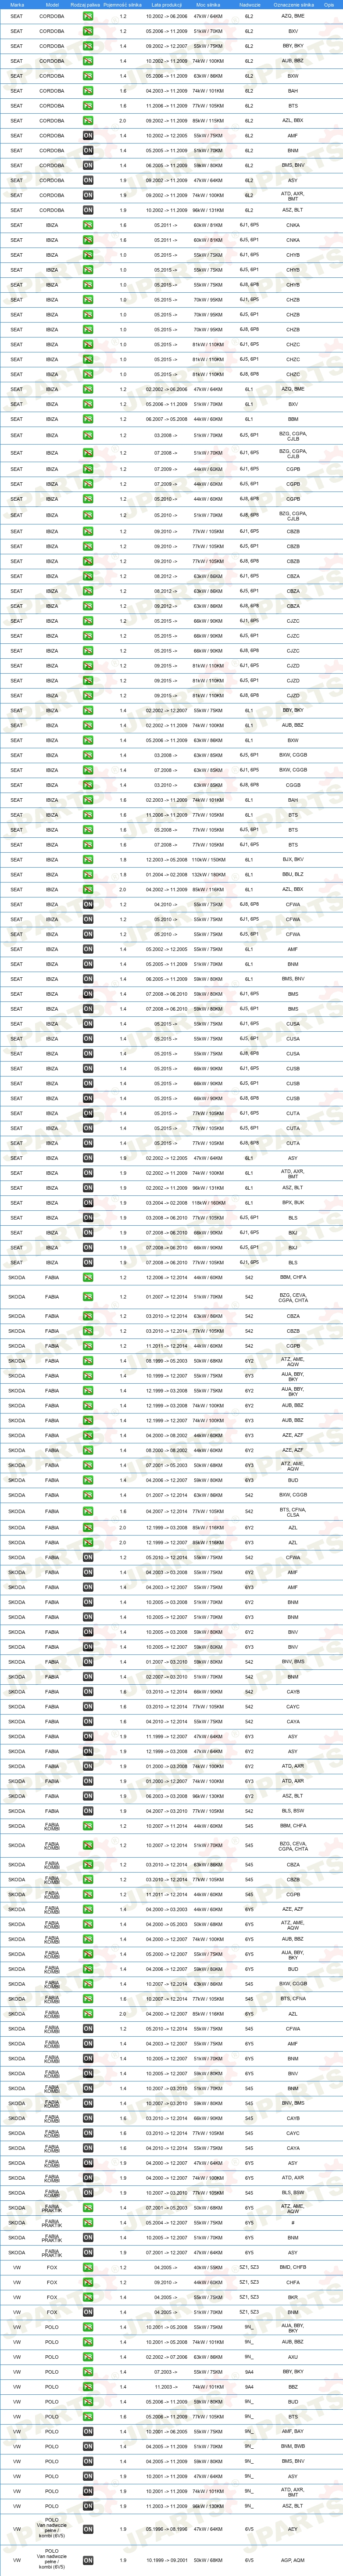
Task: Select VW brand cell in AEY row
Action: (x=17, y=2530)
